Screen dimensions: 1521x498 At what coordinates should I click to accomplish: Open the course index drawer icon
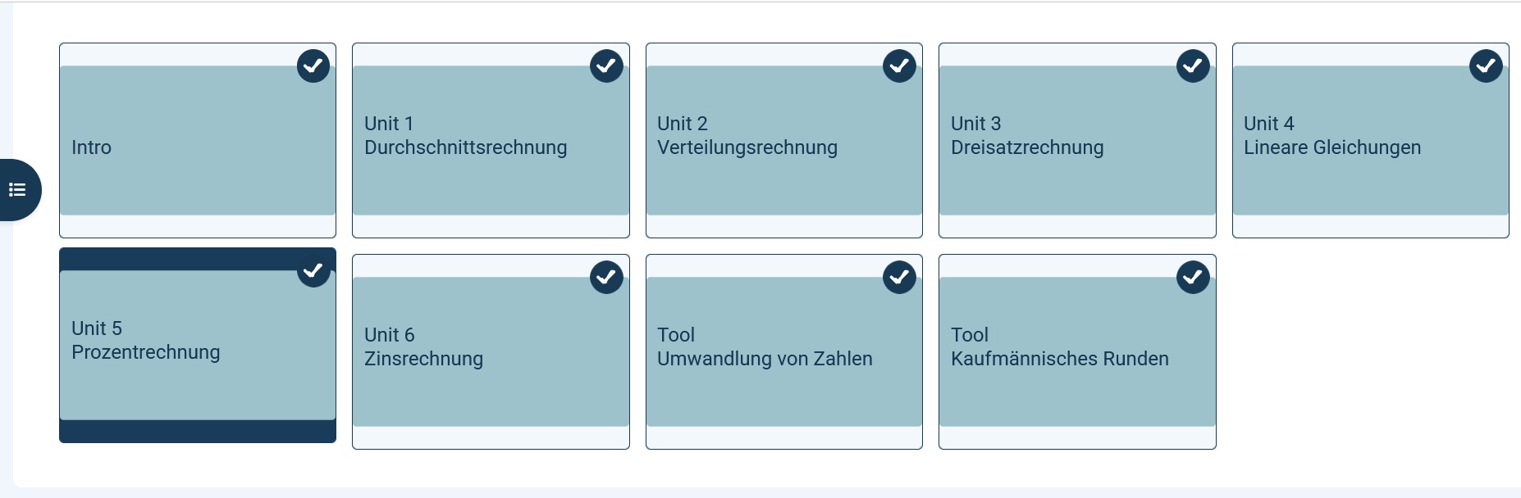coord(17,190)
